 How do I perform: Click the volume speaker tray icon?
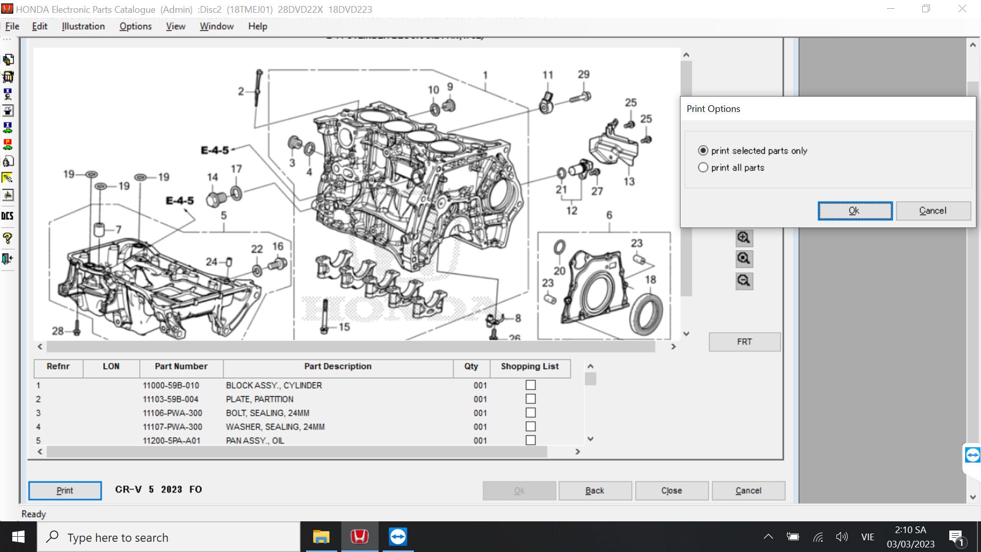pyautogui.click(x=842, y=537)
